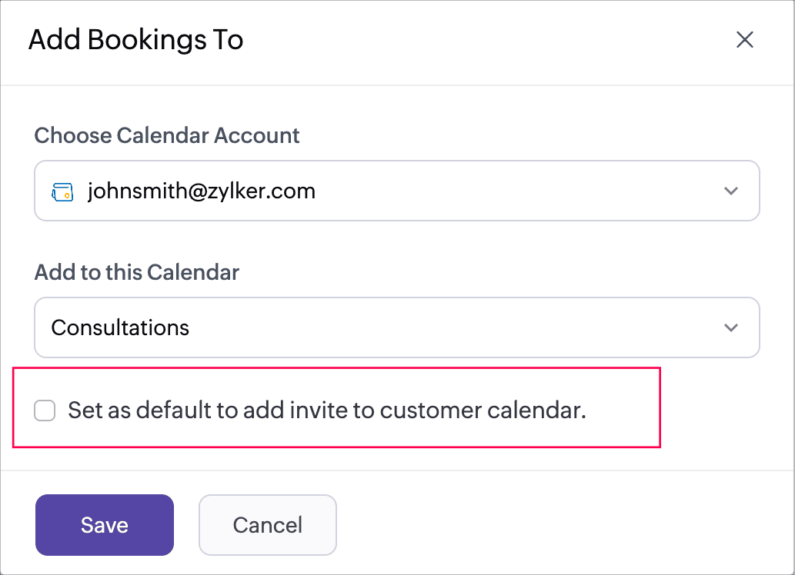
Task: Click the calendar icon beside johnsmith@zylker.com
Action: 62,192
